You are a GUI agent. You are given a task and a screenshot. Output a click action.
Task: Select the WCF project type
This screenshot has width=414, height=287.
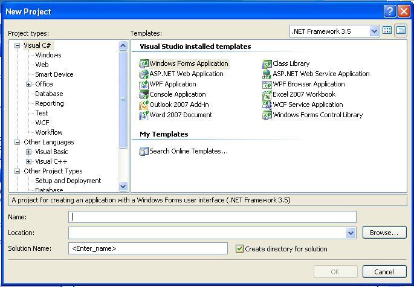click(42, 123)
